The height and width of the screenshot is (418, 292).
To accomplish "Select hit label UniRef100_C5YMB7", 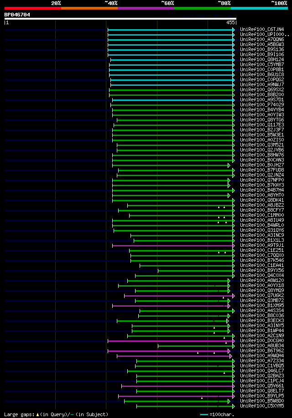I will (262, 64).
